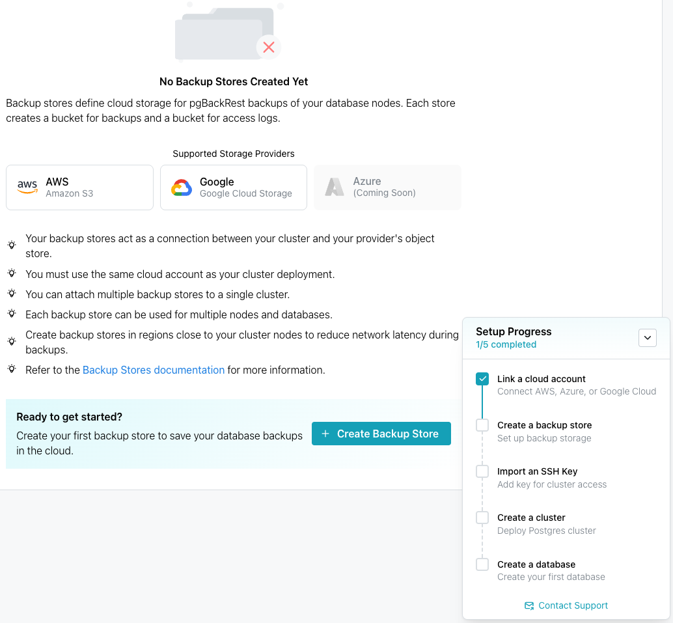This screenshot has height=623, width=673.
Task: Click the Supported Storage Providers heading
Action: 234,154
